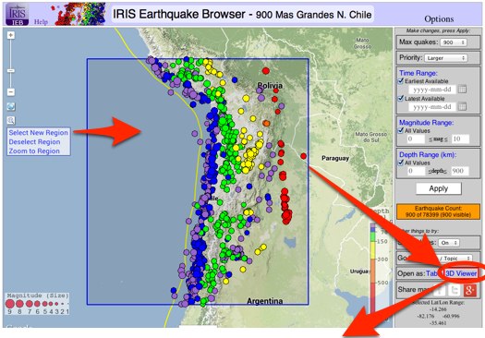Share the map via Twitter icon
This screenshot has height=338, width=485.
pos(455,290)
